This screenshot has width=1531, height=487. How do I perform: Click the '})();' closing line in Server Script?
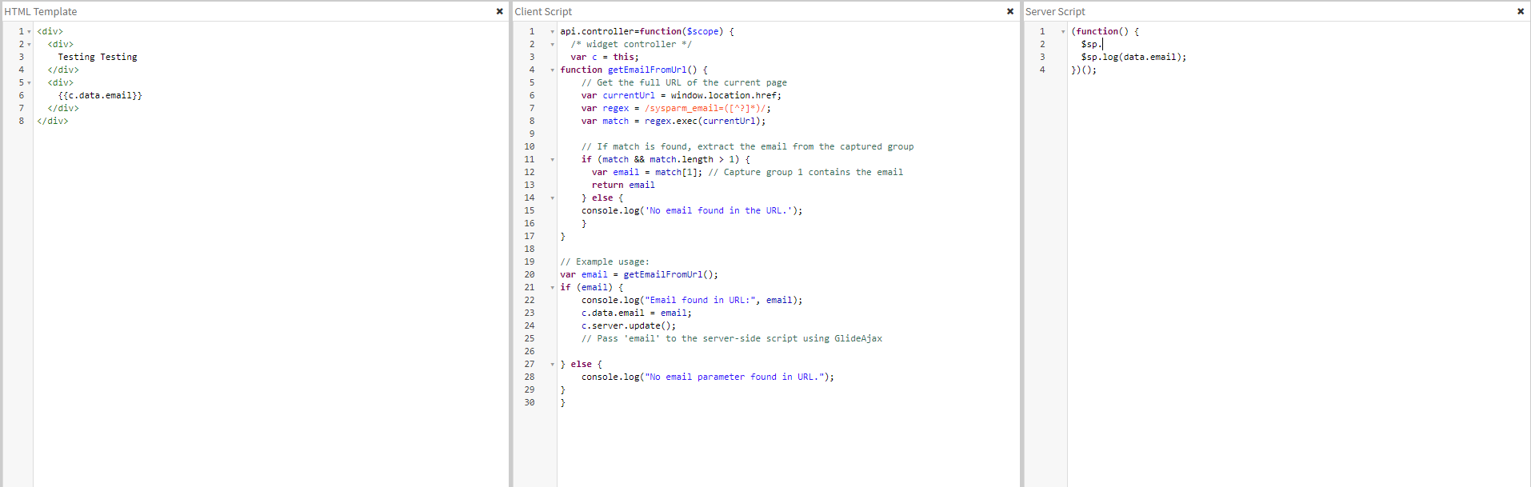tap(1084, 70)
